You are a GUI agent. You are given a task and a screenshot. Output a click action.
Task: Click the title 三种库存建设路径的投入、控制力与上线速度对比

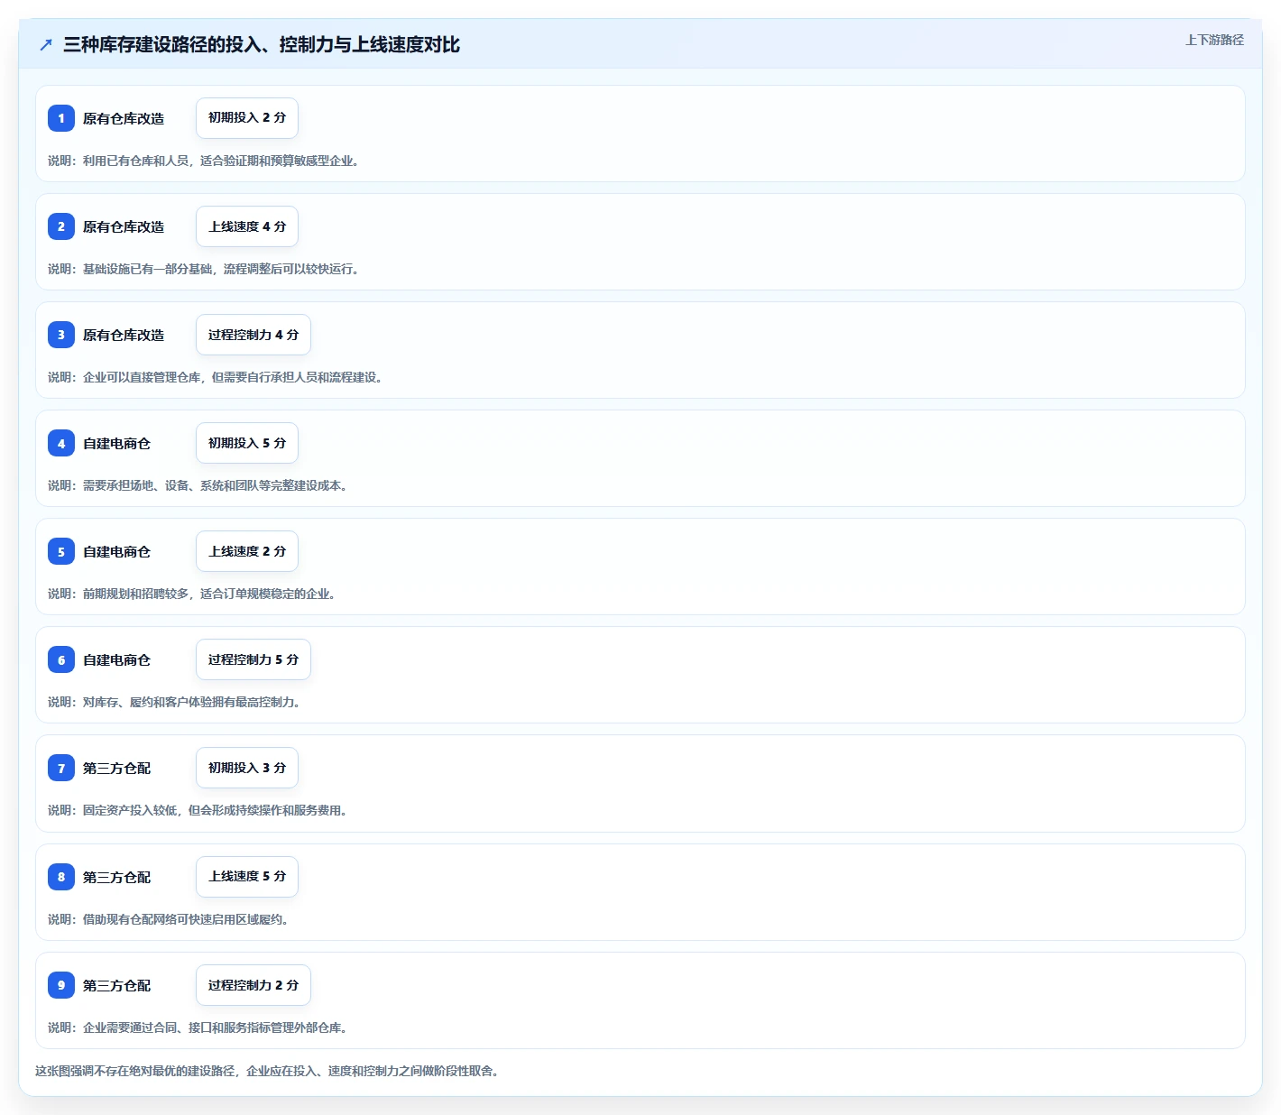(x=262, y=44)
